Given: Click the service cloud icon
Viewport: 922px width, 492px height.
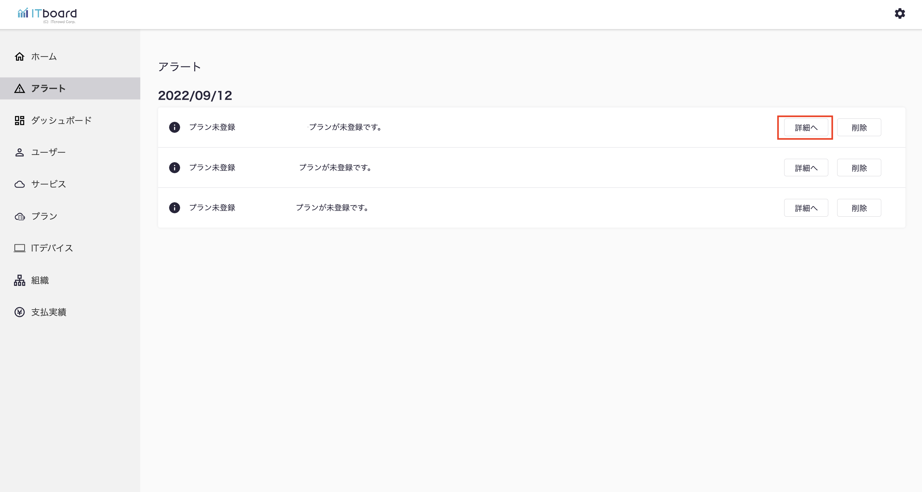Looking at the screenshot, I should point(19,184).
